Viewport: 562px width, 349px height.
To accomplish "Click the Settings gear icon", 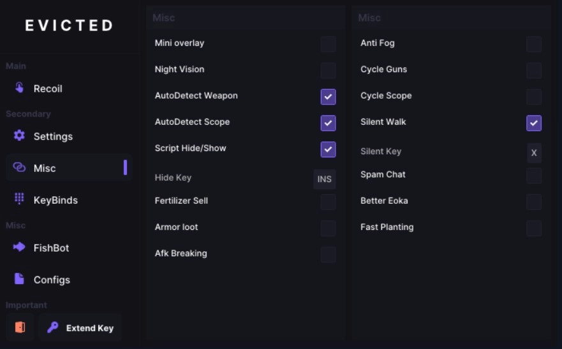I will coord(19,136).
